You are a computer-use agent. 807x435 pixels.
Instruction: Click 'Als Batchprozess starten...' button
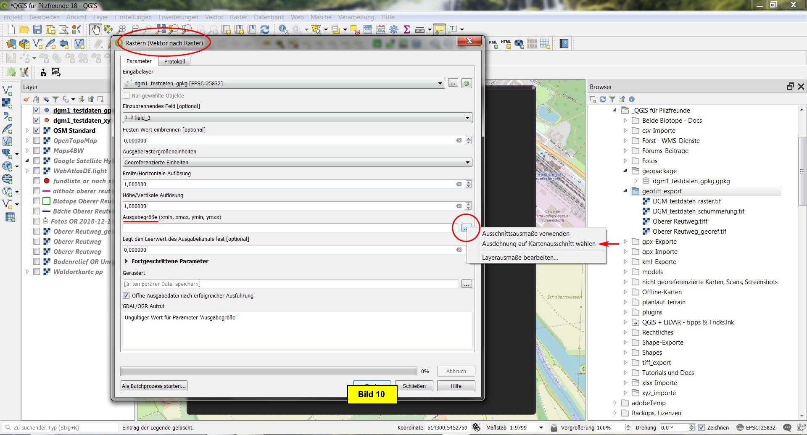click(x=154, y=386)
